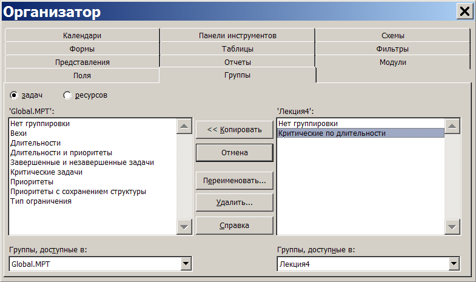Click Global.MPT list scroll down arrow
Screen dimensions: 476x282
[x=184, y=227]
